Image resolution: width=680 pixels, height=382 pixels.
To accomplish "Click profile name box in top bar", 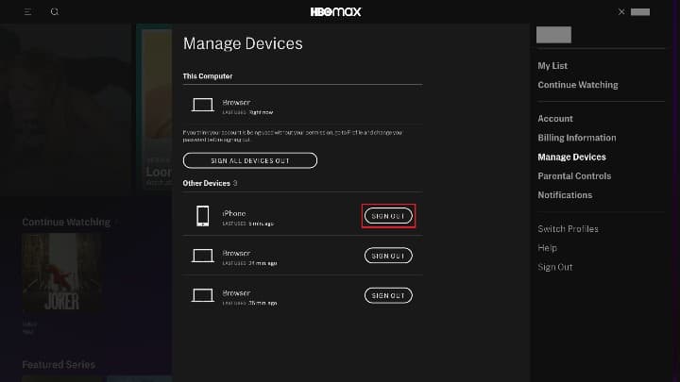I will tap(640, 11).
